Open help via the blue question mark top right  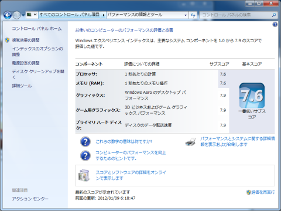(275, 25)
